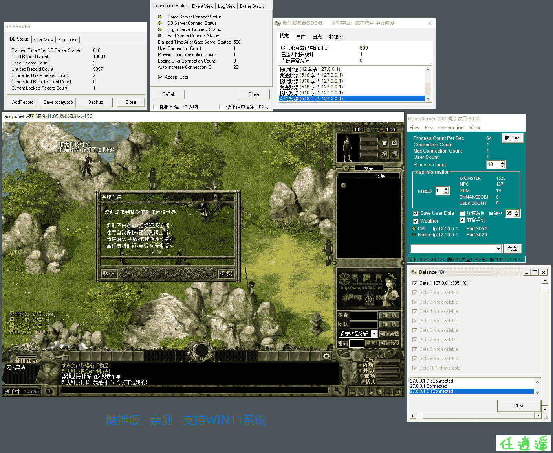The height and width of the screenshot is (453, 553).
Task: Click the 吉 fortune icon in game panel
Action: point(385,143)
